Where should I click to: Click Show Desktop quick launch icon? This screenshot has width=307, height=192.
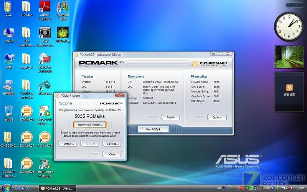[17, 188]
